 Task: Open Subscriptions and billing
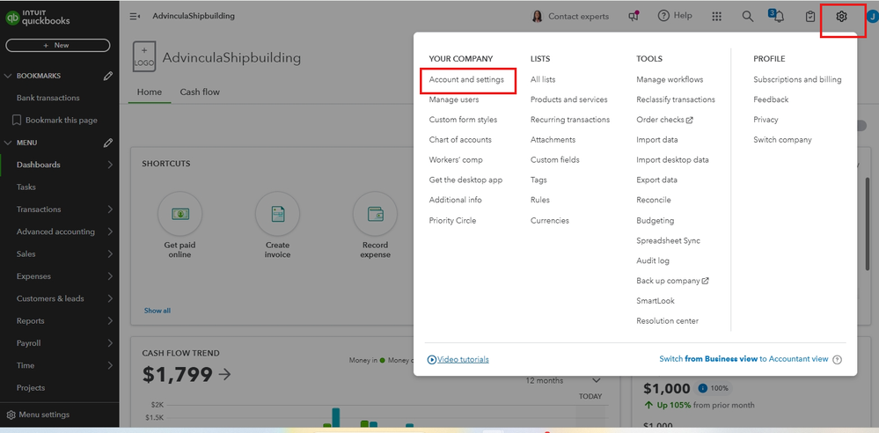[x=797, y=79]
